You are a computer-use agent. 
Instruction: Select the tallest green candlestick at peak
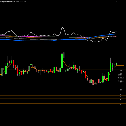click(62, 61)
